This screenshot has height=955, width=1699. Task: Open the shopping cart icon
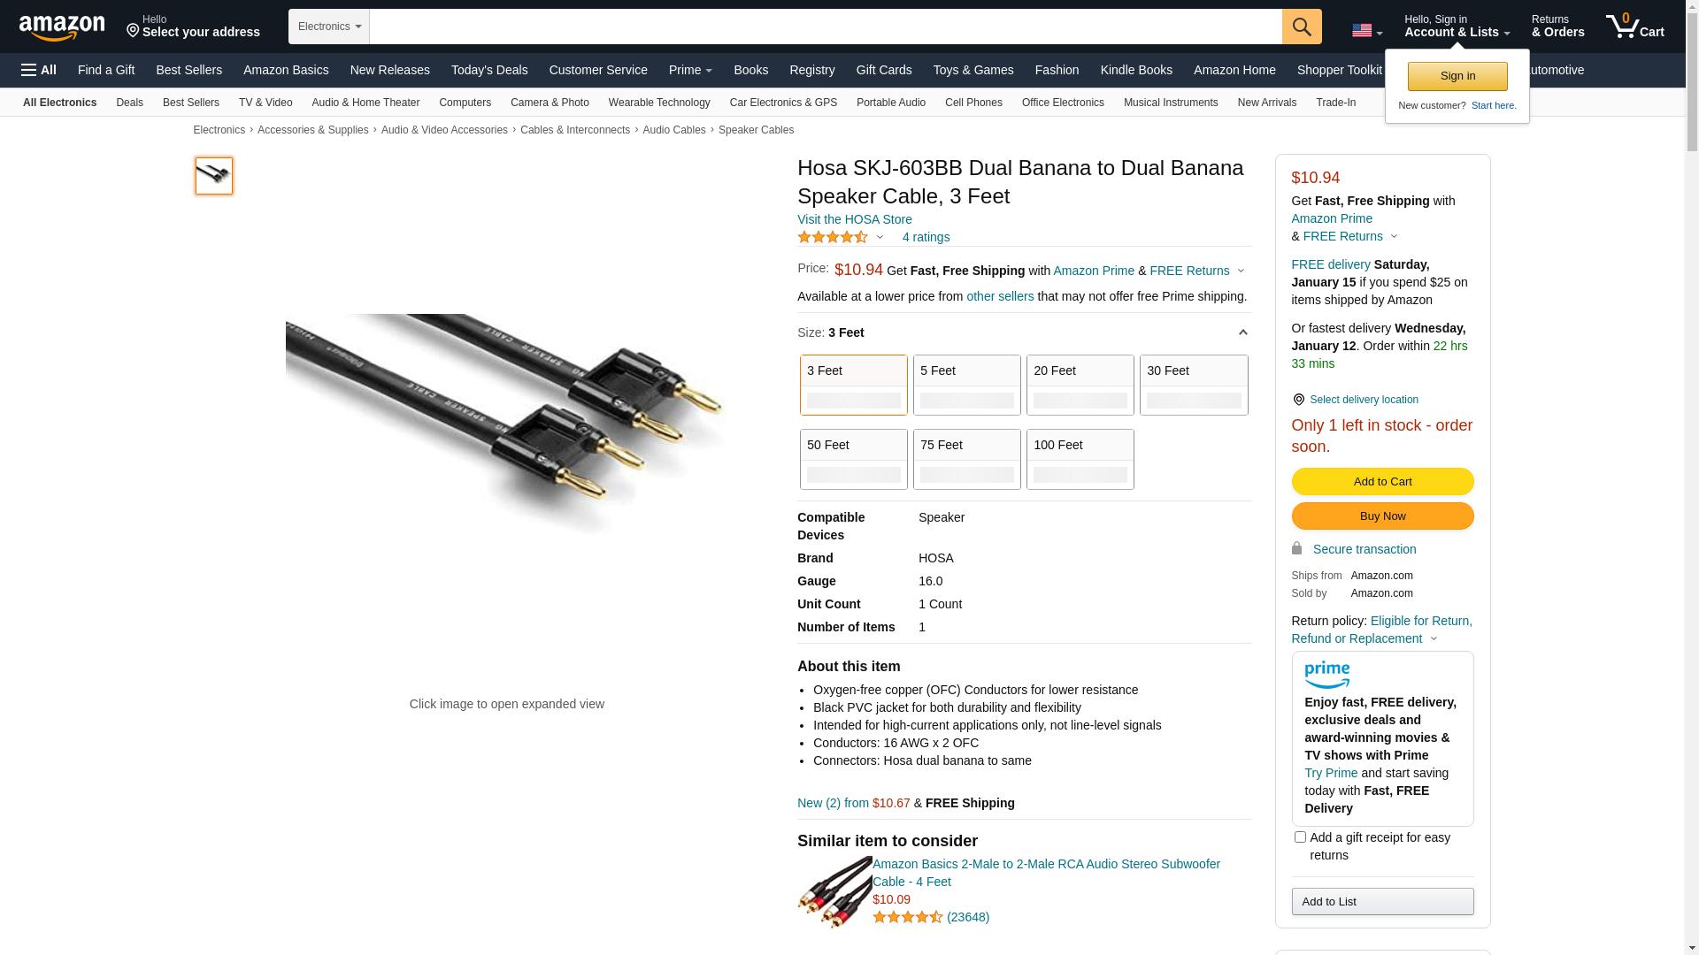[1634, 27]
